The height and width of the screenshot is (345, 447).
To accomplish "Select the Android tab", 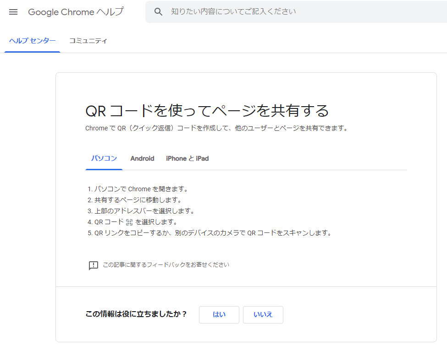I will coord(142,158).
